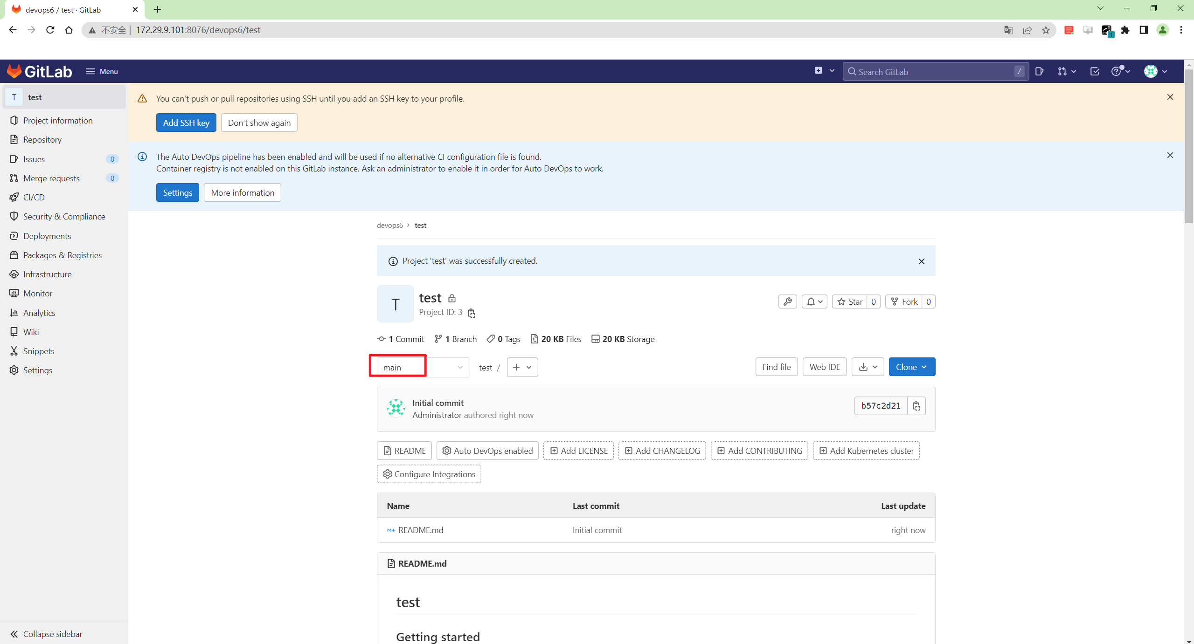Open README.md in the file table
Viewport: 1194px width, 644px height.
[420, 530]
